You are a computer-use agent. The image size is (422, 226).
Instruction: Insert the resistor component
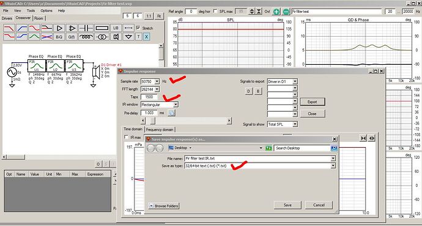(x=102, y=28)
